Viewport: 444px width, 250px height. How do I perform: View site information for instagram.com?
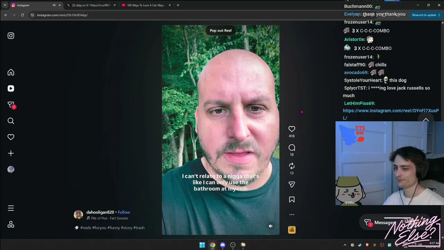pos(32,15)
